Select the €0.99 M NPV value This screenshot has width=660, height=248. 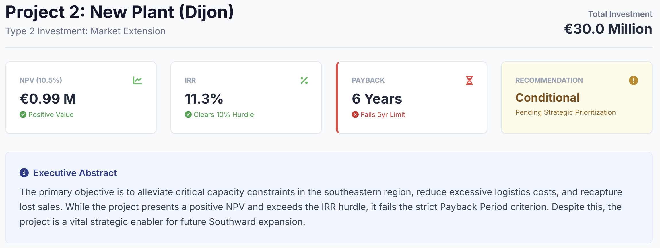click(x=48, y=99)
